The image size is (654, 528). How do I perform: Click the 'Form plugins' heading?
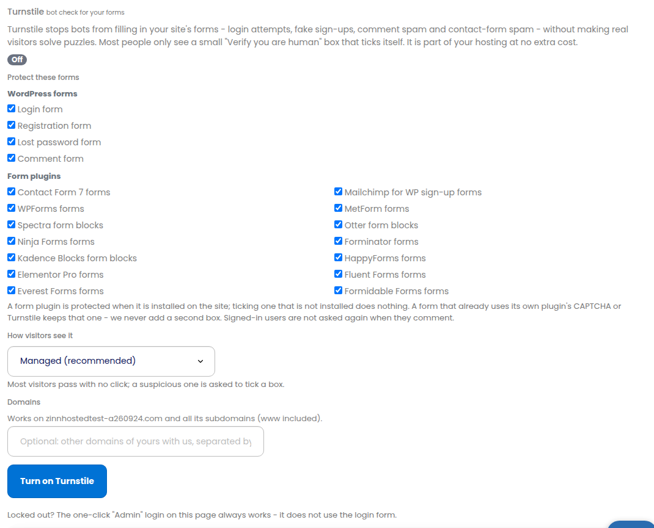point(34,176)
